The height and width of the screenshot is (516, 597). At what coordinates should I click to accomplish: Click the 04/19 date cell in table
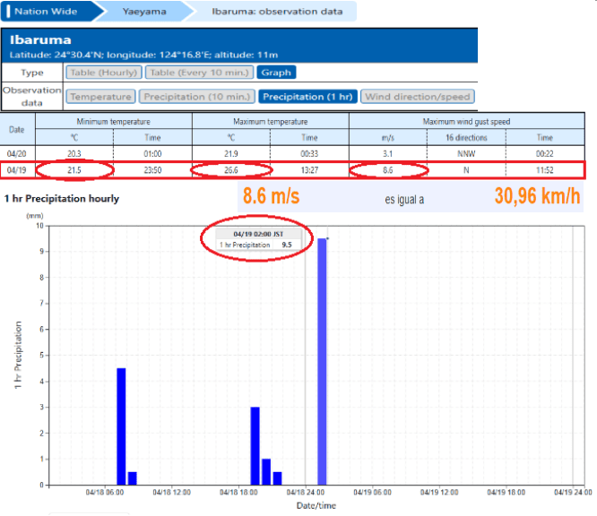pos(16,169)
